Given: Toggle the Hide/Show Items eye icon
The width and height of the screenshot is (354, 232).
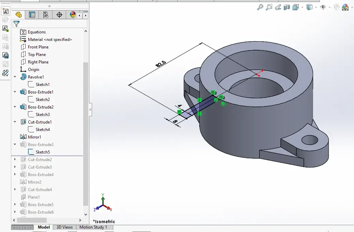Looking at the screenshot, I should [x=323, y=7].
